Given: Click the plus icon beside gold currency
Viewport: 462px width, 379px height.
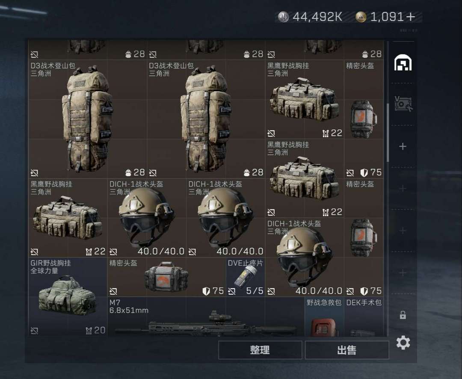Looking at the screenshot, I should click(x=410, y=17).
